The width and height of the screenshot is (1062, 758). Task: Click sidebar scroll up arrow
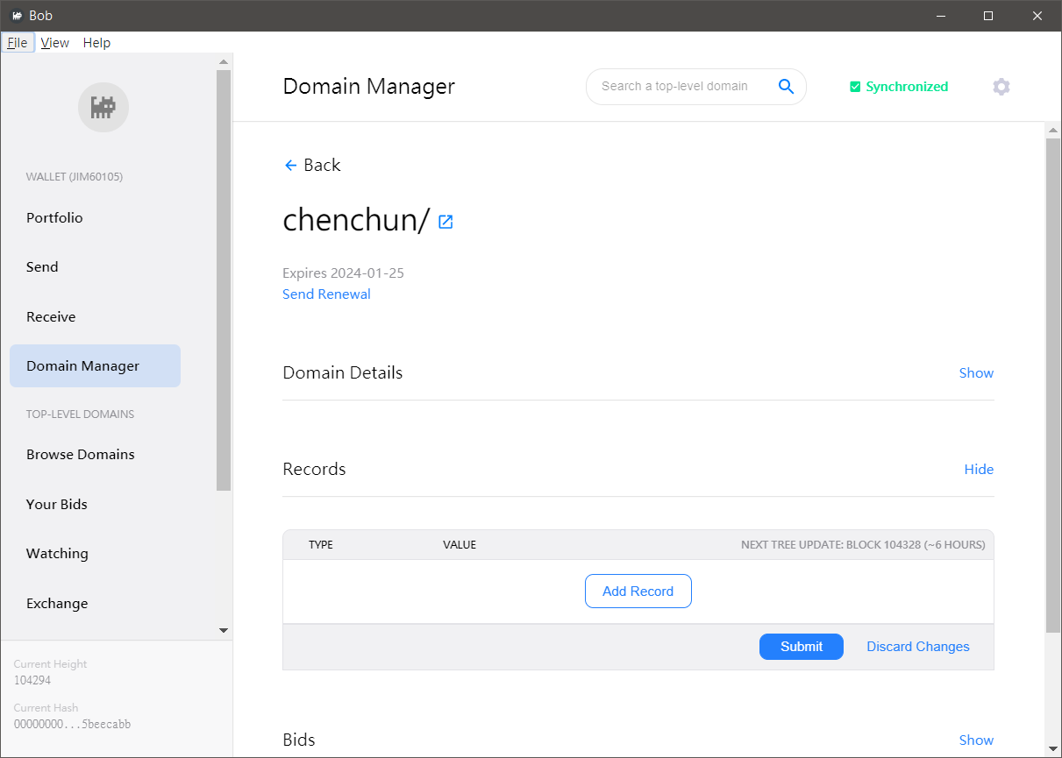(x=224, y=62)
